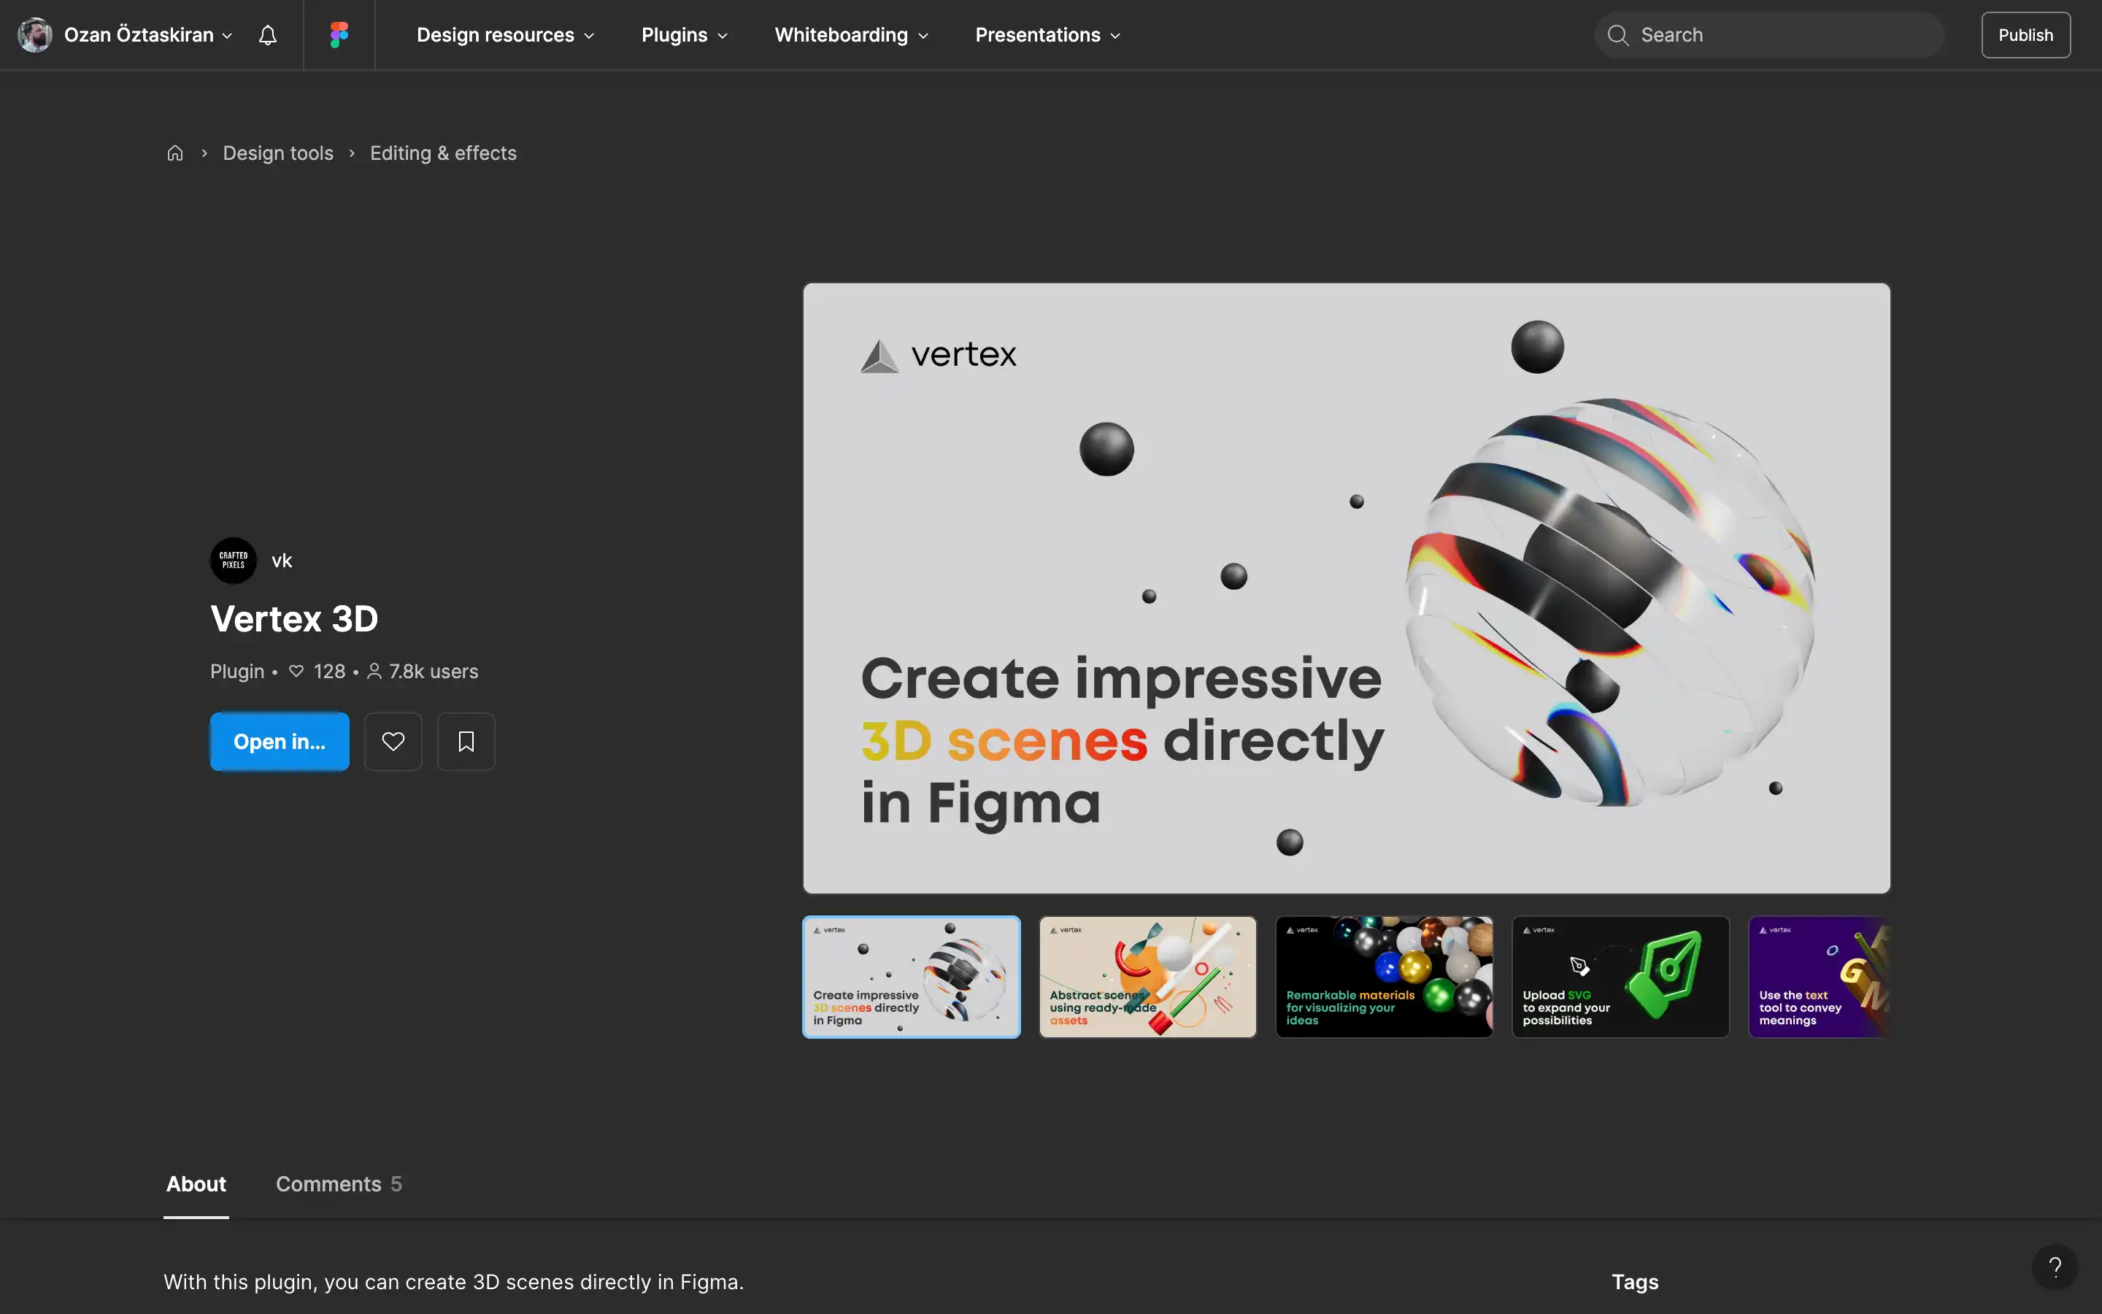2102x1314 pixels.
Task: Switch to the About tab
Action: pyautogui.click(x=196, y=1183)
